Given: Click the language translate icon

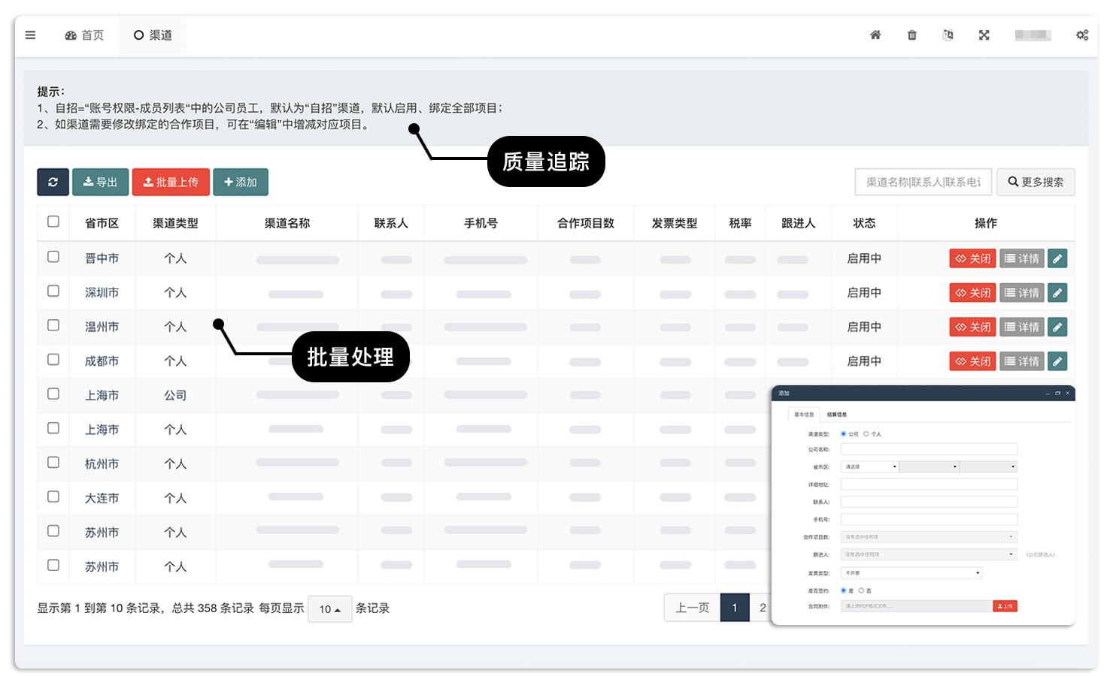Looking at the screenshot, I should click(x=948, y=35).
